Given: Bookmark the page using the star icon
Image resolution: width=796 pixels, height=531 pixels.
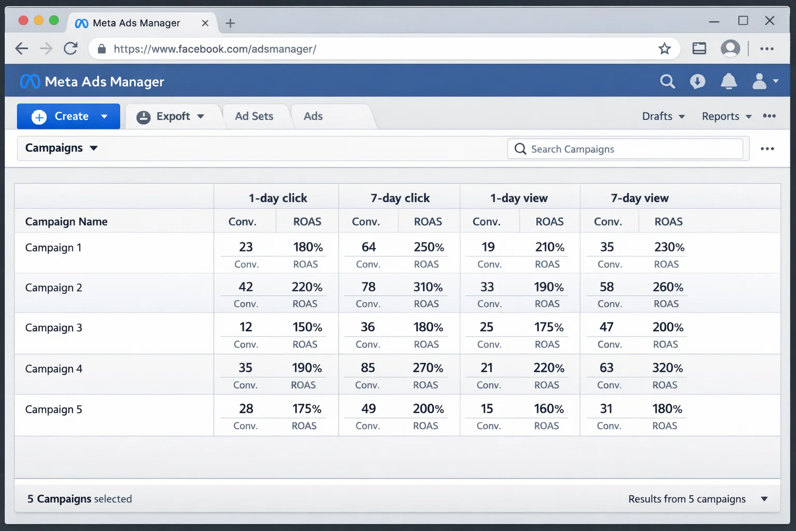Looking at the screenshot, I should coord(665,48).
